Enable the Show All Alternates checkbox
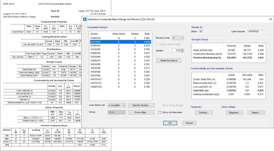The image size is (274, 151). [x=160, y=112]
